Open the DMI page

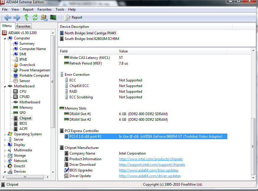point(23,54)
